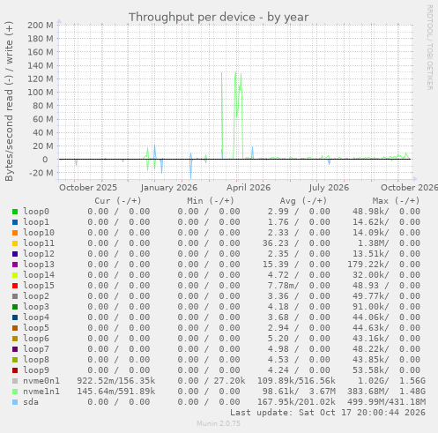Screen dimensions: 438x433
Task: Click the 'sda' legend label
Action: coord(31,402)
